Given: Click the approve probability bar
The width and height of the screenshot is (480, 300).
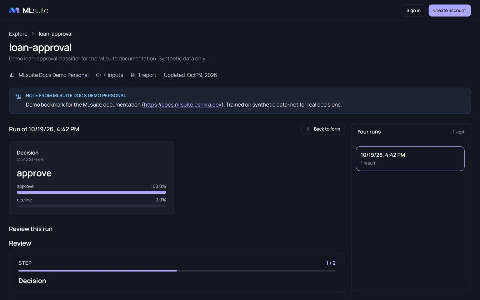Looking at the screenshot, I should pos(91,192).
